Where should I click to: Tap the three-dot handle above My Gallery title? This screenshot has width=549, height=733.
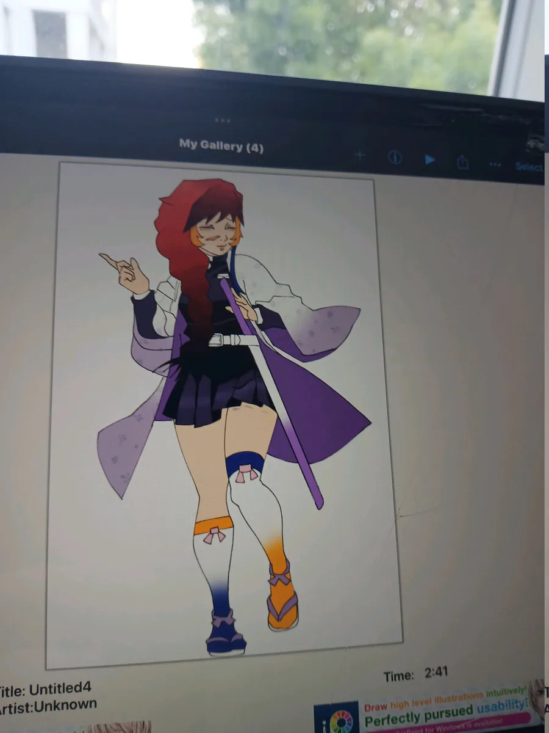[223, 120]
